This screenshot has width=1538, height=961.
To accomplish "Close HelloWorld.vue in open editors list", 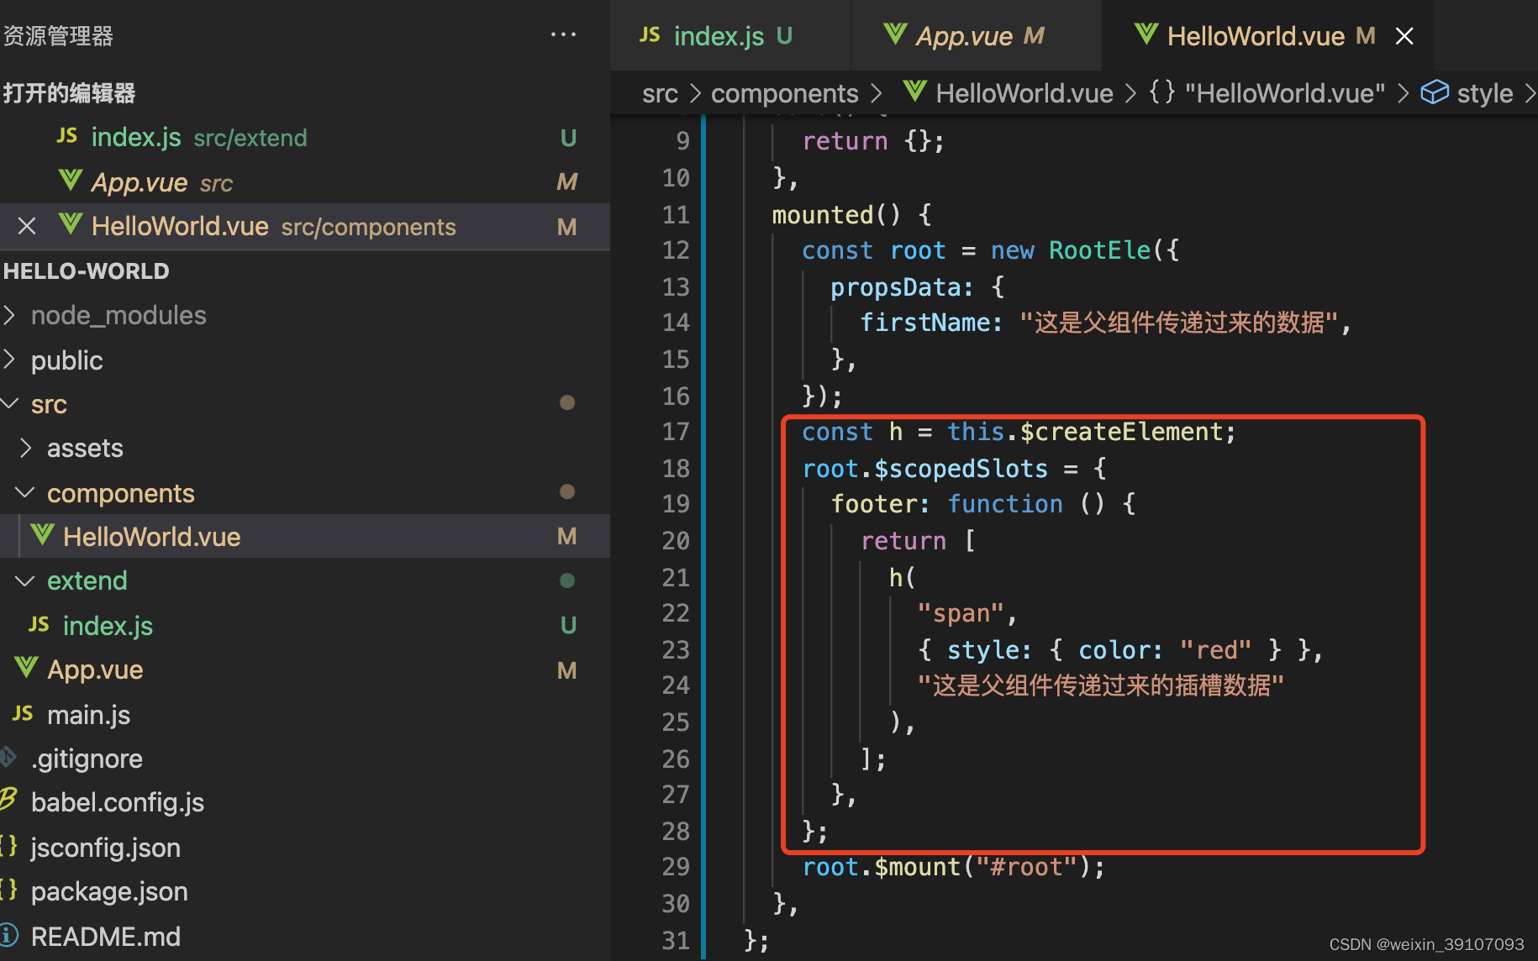I will click(26, 225).
